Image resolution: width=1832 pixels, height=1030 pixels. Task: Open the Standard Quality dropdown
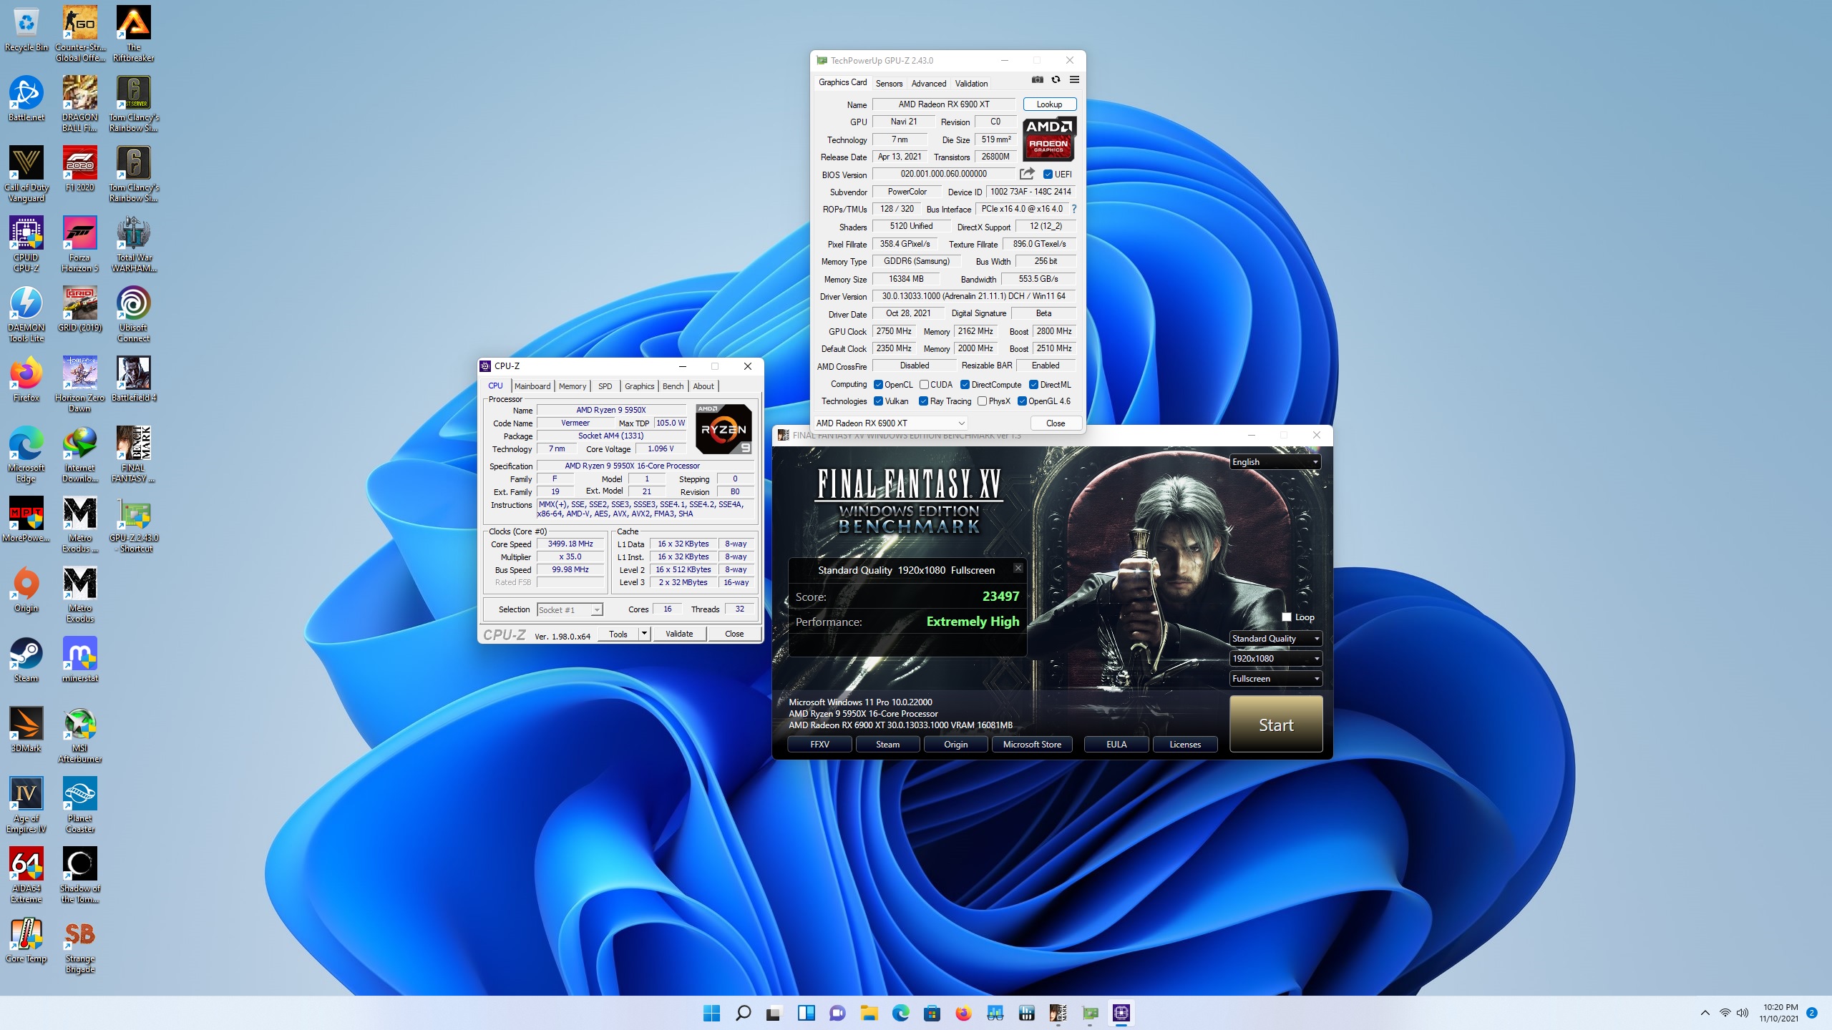(1275, 639)
